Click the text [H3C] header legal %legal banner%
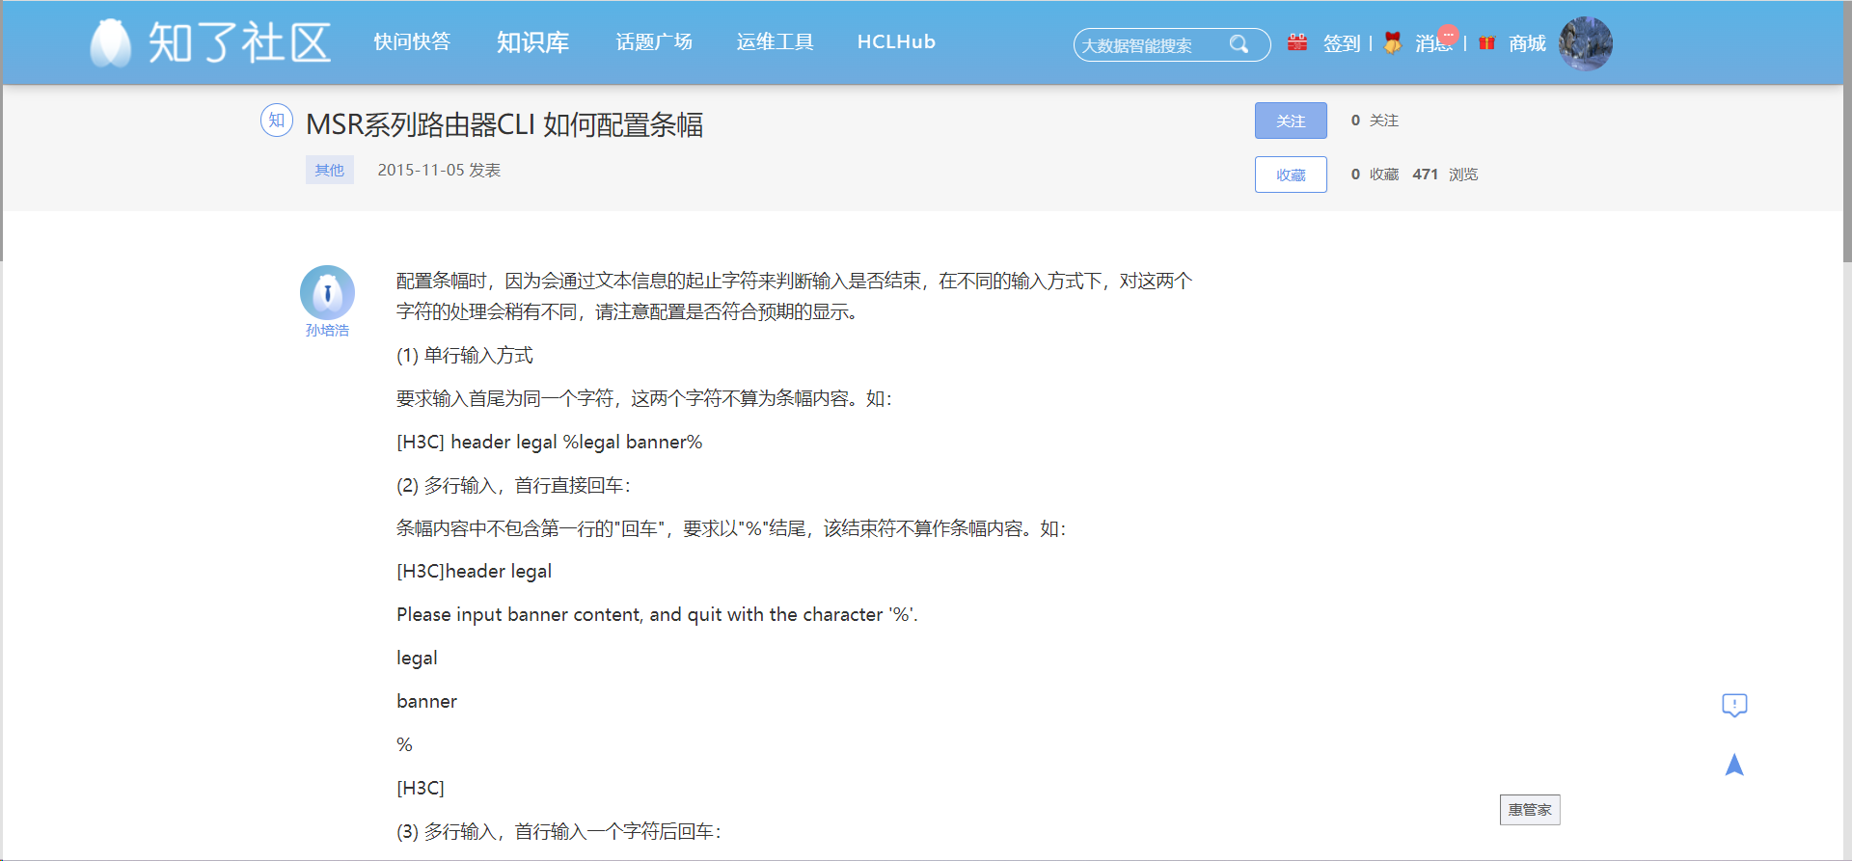 click(550, 442)
